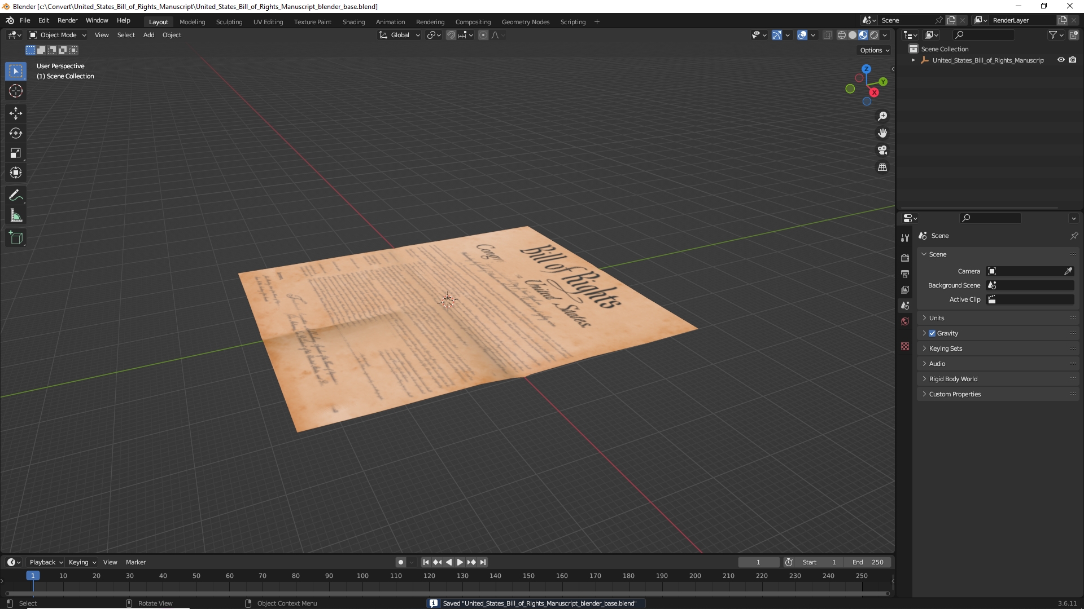
Task: Add a new workspace with plus button
Action: point(597,22)
